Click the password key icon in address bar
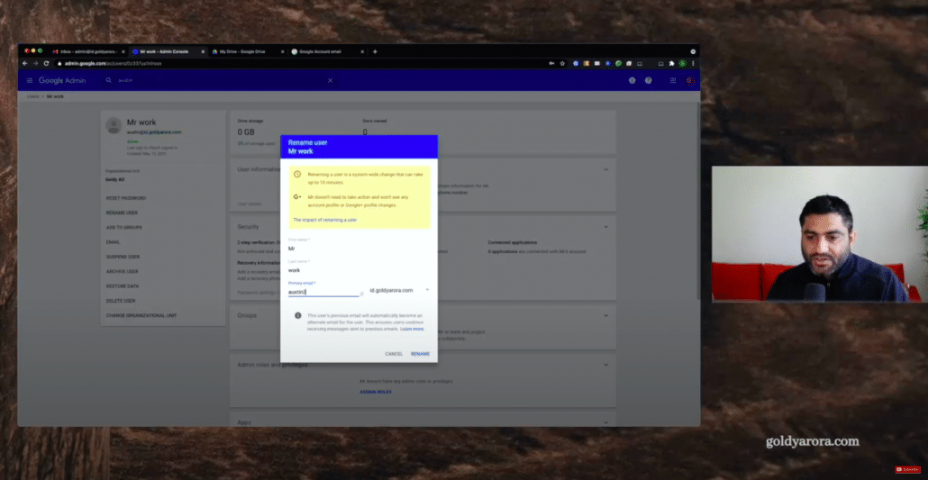This screenshot has height=480, width=928. click(x=551, y=63)
